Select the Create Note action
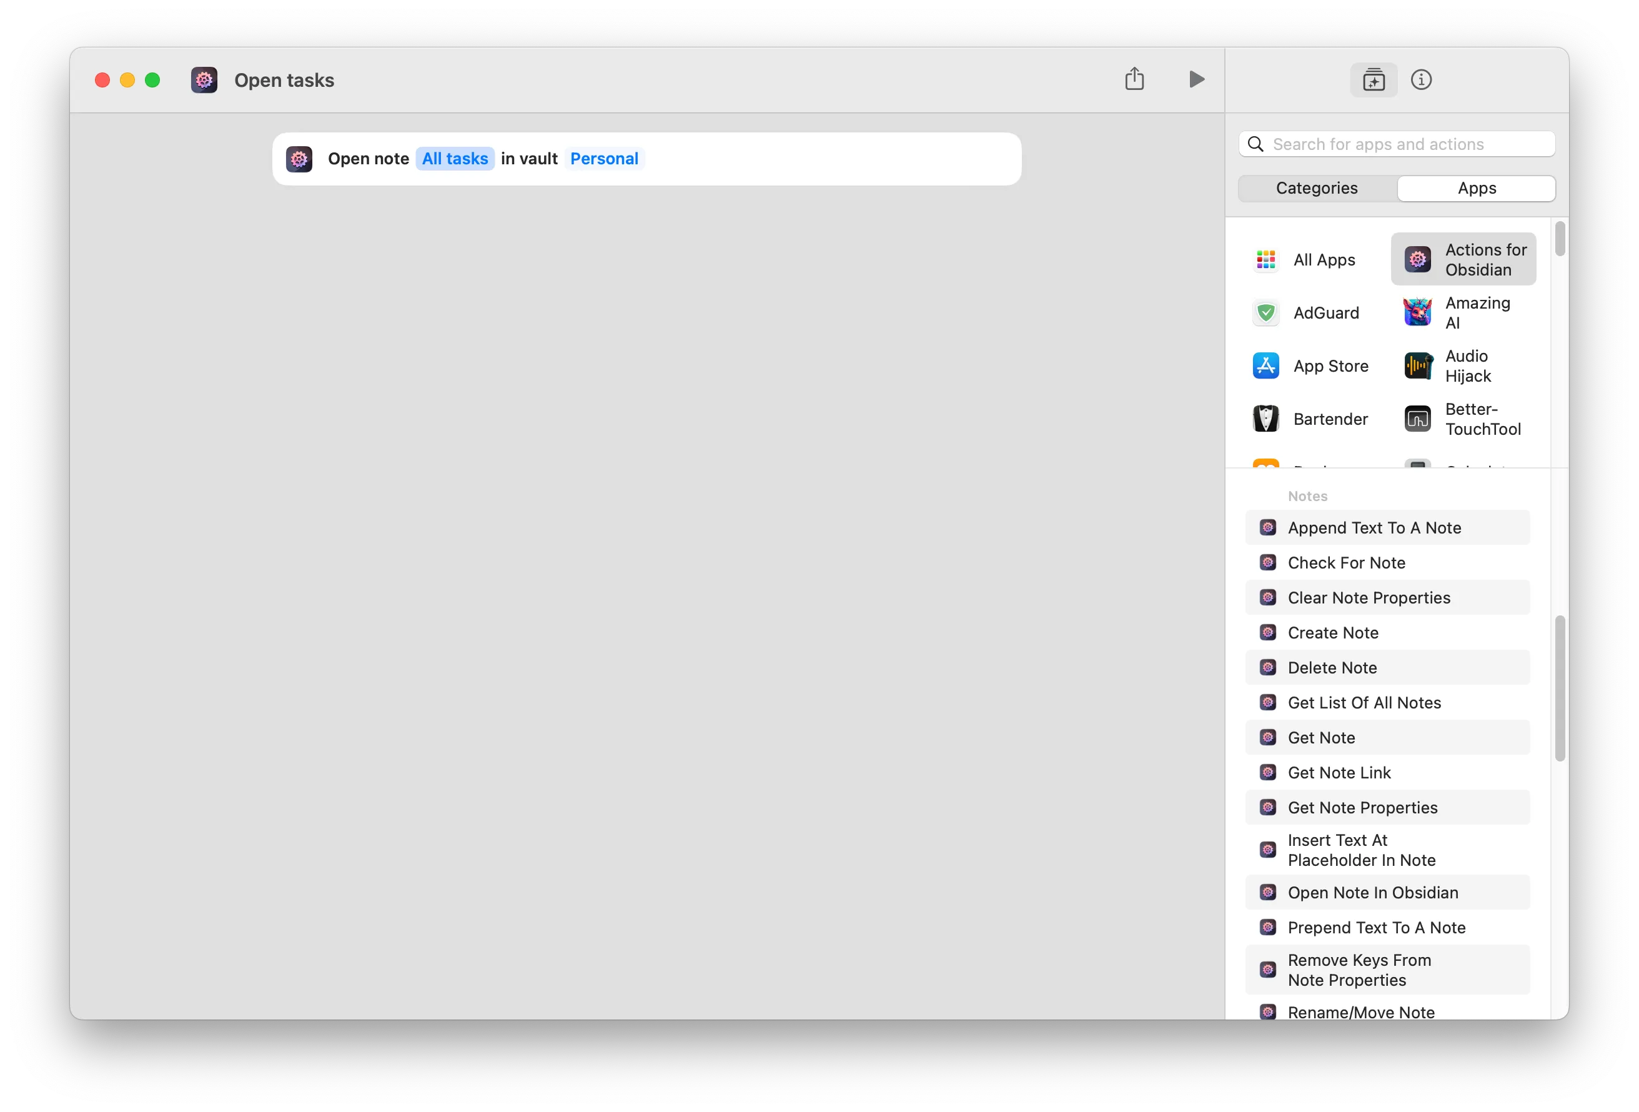Viewport: 1639px width, 1112px height. click(x=1332, y=632)
